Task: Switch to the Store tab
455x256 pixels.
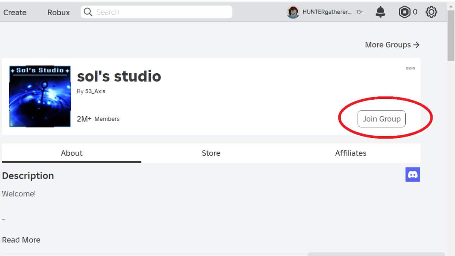Action: [211, 153]
